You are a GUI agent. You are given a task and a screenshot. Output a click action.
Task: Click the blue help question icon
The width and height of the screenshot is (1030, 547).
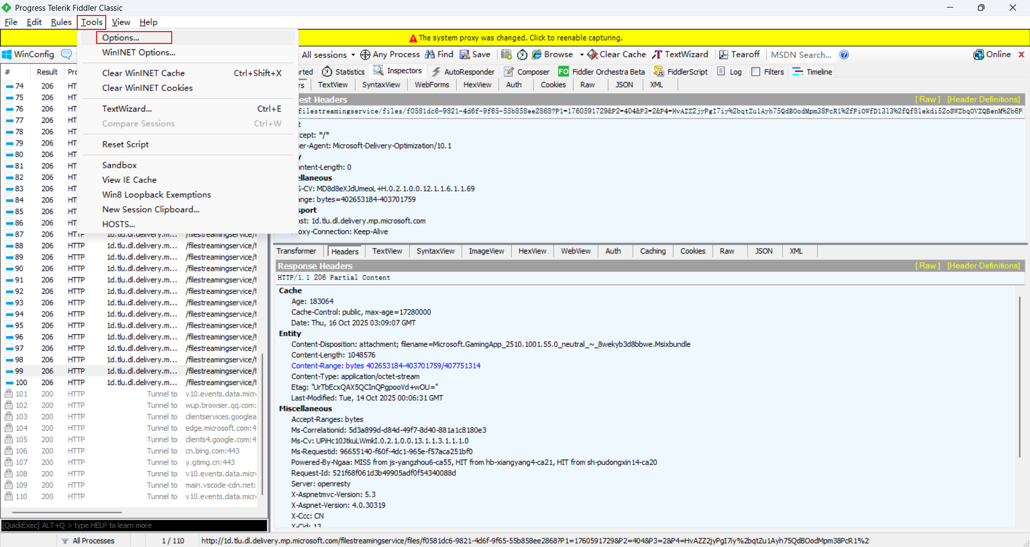tap(844, 55)
